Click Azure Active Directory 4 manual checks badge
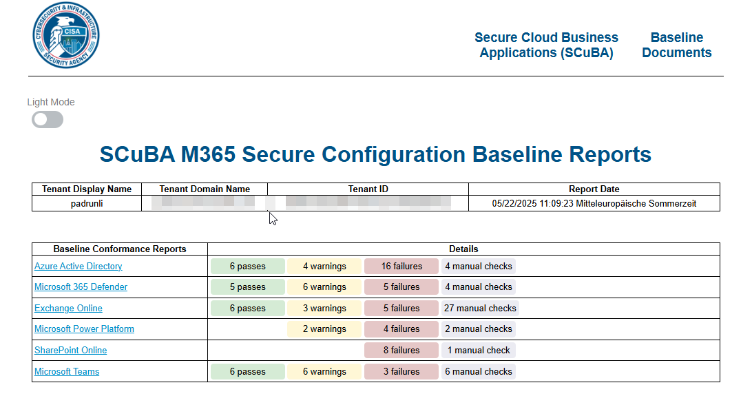Image resolution: width=752 pixels, height=416 pixels. (479, 267)
